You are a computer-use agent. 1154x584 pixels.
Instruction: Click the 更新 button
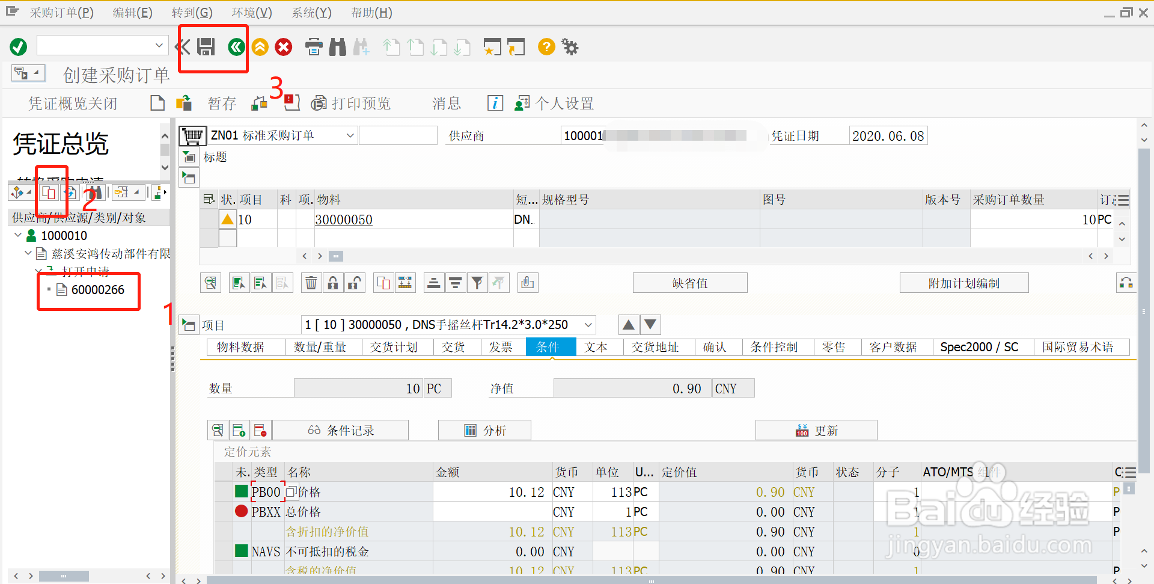pos(816,431)
